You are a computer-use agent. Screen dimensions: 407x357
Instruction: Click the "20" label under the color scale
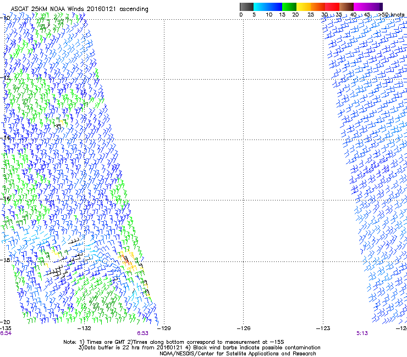tap(295, 15)
